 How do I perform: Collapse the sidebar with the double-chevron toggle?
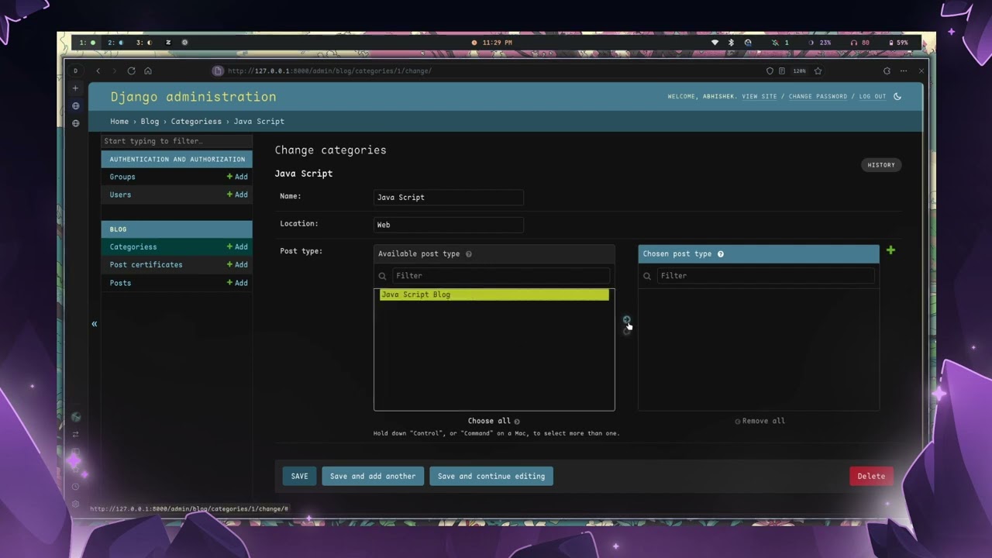(x=95, y=324)
